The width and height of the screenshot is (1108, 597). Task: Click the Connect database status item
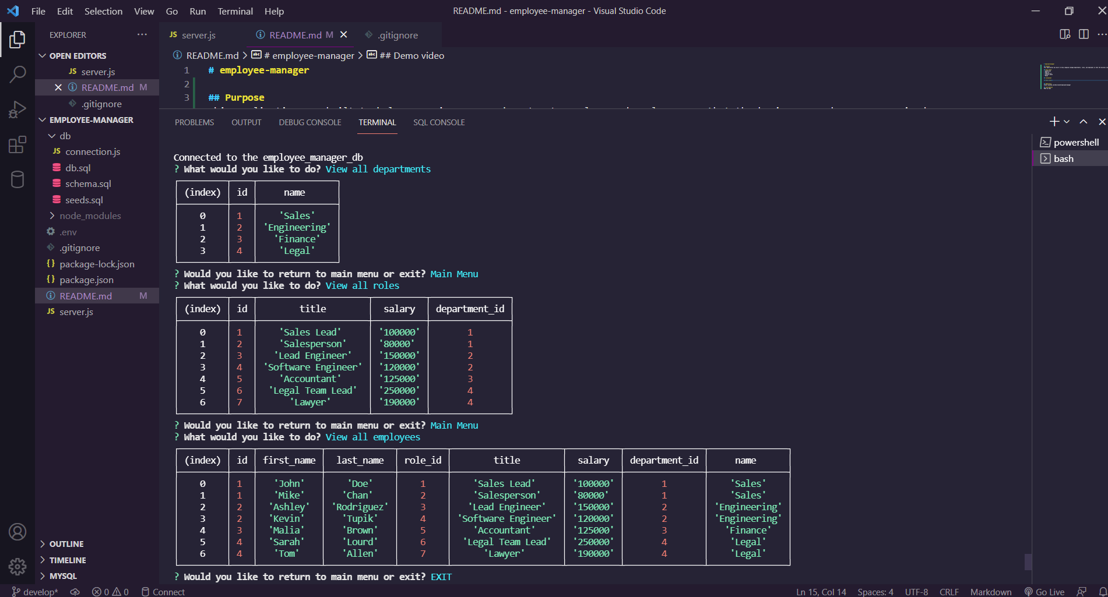click(x=163, y=592)
